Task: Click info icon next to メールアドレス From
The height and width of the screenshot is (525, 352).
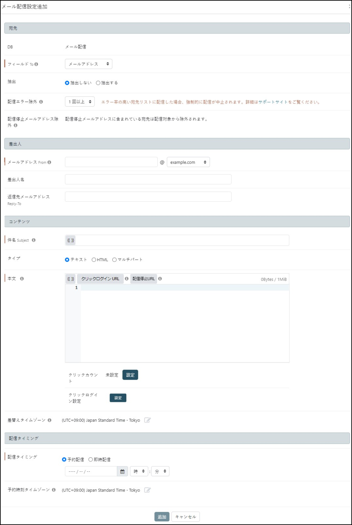Action: tap(50, 162)
